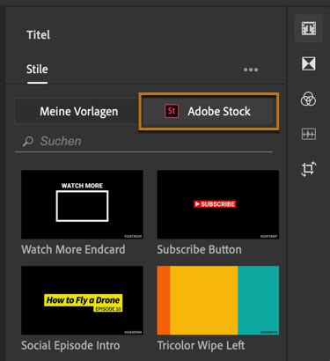Switch to the Stile tab
Screen dimensions: 330x361
coord(37,70)
